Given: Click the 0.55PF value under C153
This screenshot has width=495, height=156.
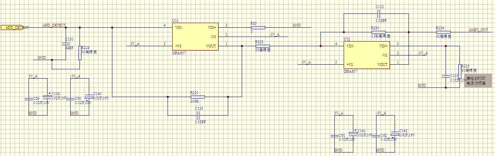Looking at the screenshot, I should 200,122.
